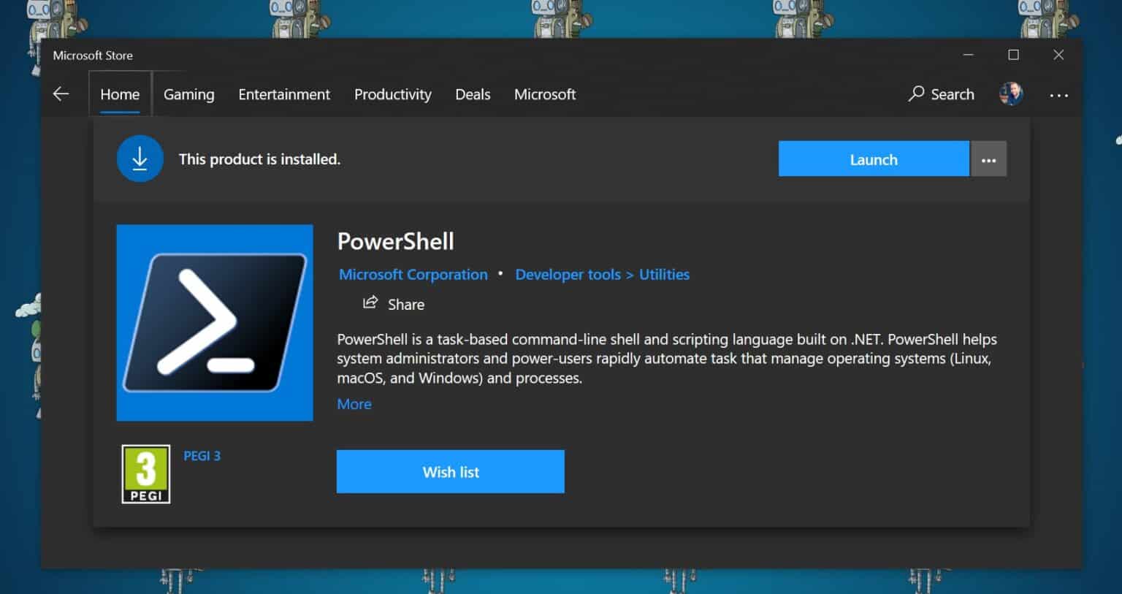Click the Share icon

[370, 303]
